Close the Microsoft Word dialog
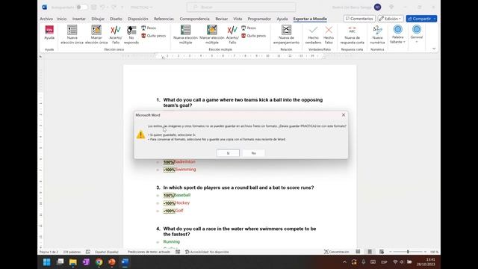Viewport: 478px width, 269px height. [344, 115]
